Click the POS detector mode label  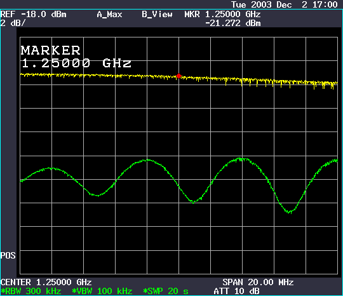(x=8, y=255)
